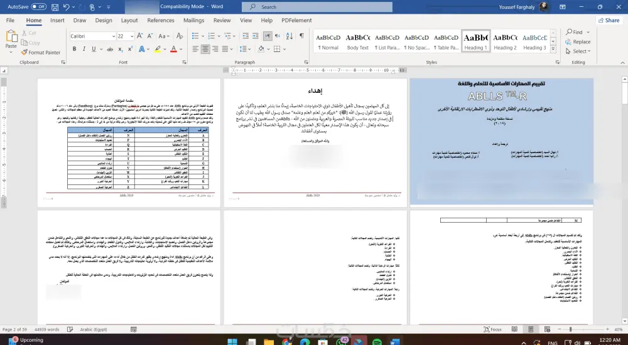Screen dimensions: 628x345
Task: Sort the selection alphabetically
Action: pyautogui.click(x=290, y=36)
